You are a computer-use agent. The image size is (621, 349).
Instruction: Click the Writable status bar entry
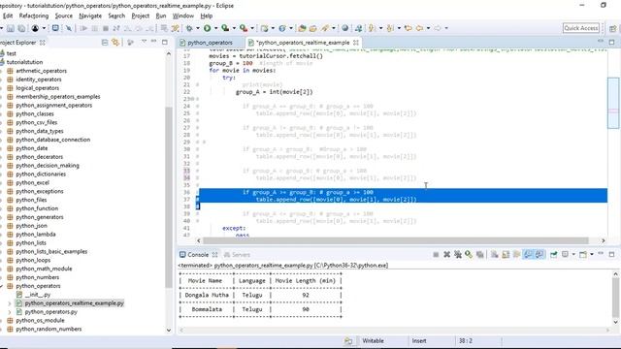373,340
